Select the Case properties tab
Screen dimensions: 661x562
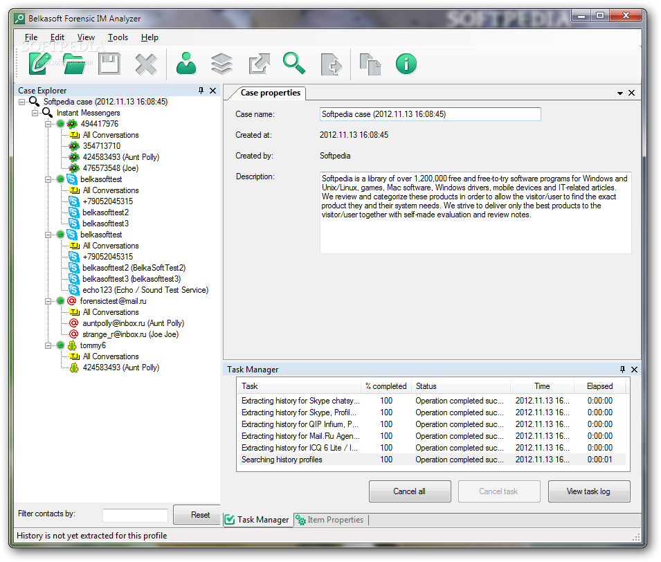(270, 93)
